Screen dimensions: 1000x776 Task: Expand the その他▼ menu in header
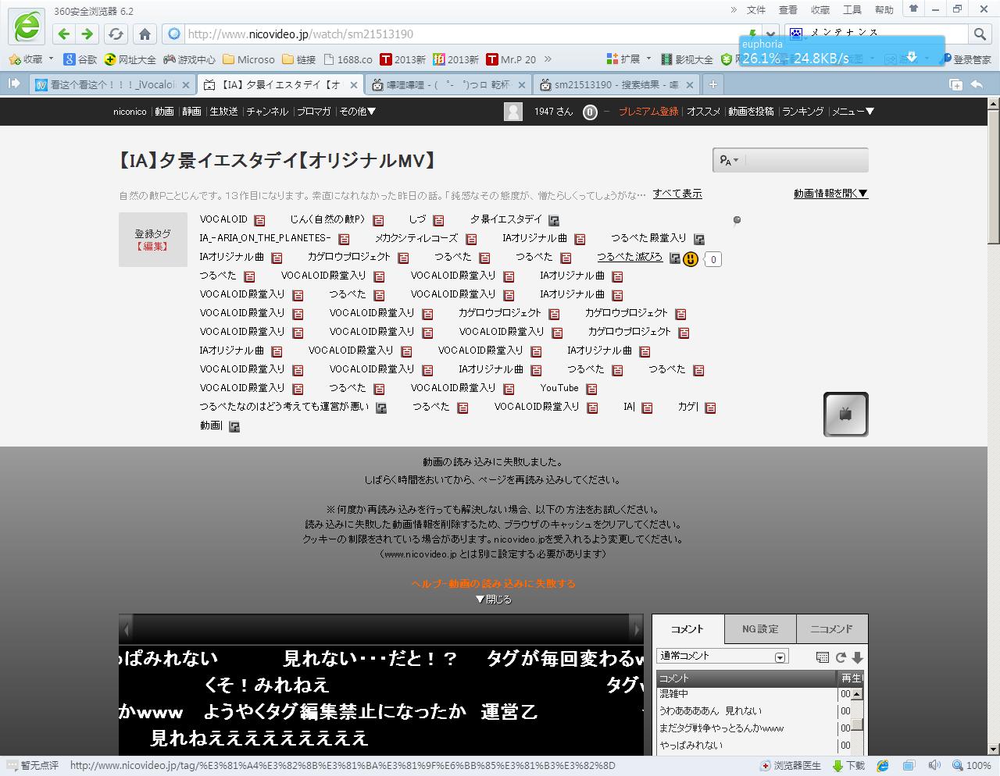[357, 112]
